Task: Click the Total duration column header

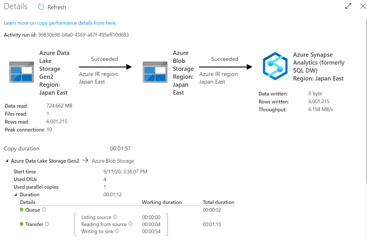Action: tap(219, 202)
